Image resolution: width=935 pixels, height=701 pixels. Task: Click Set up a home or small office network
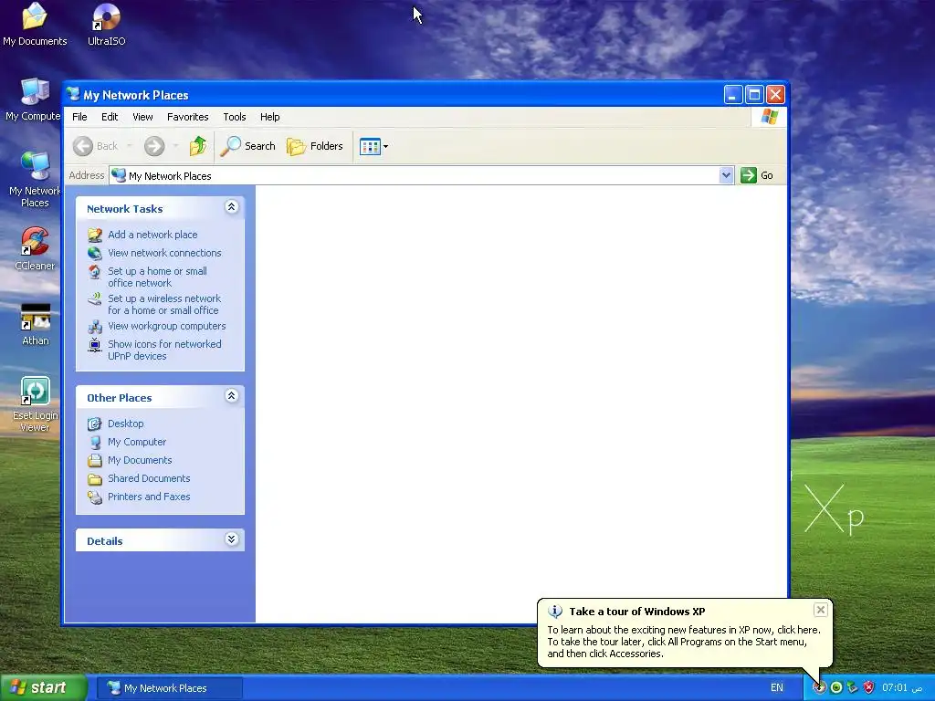coord(157,277)
